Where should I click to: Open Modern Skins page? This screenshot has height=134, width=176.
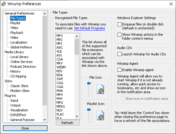coord(20,91)
